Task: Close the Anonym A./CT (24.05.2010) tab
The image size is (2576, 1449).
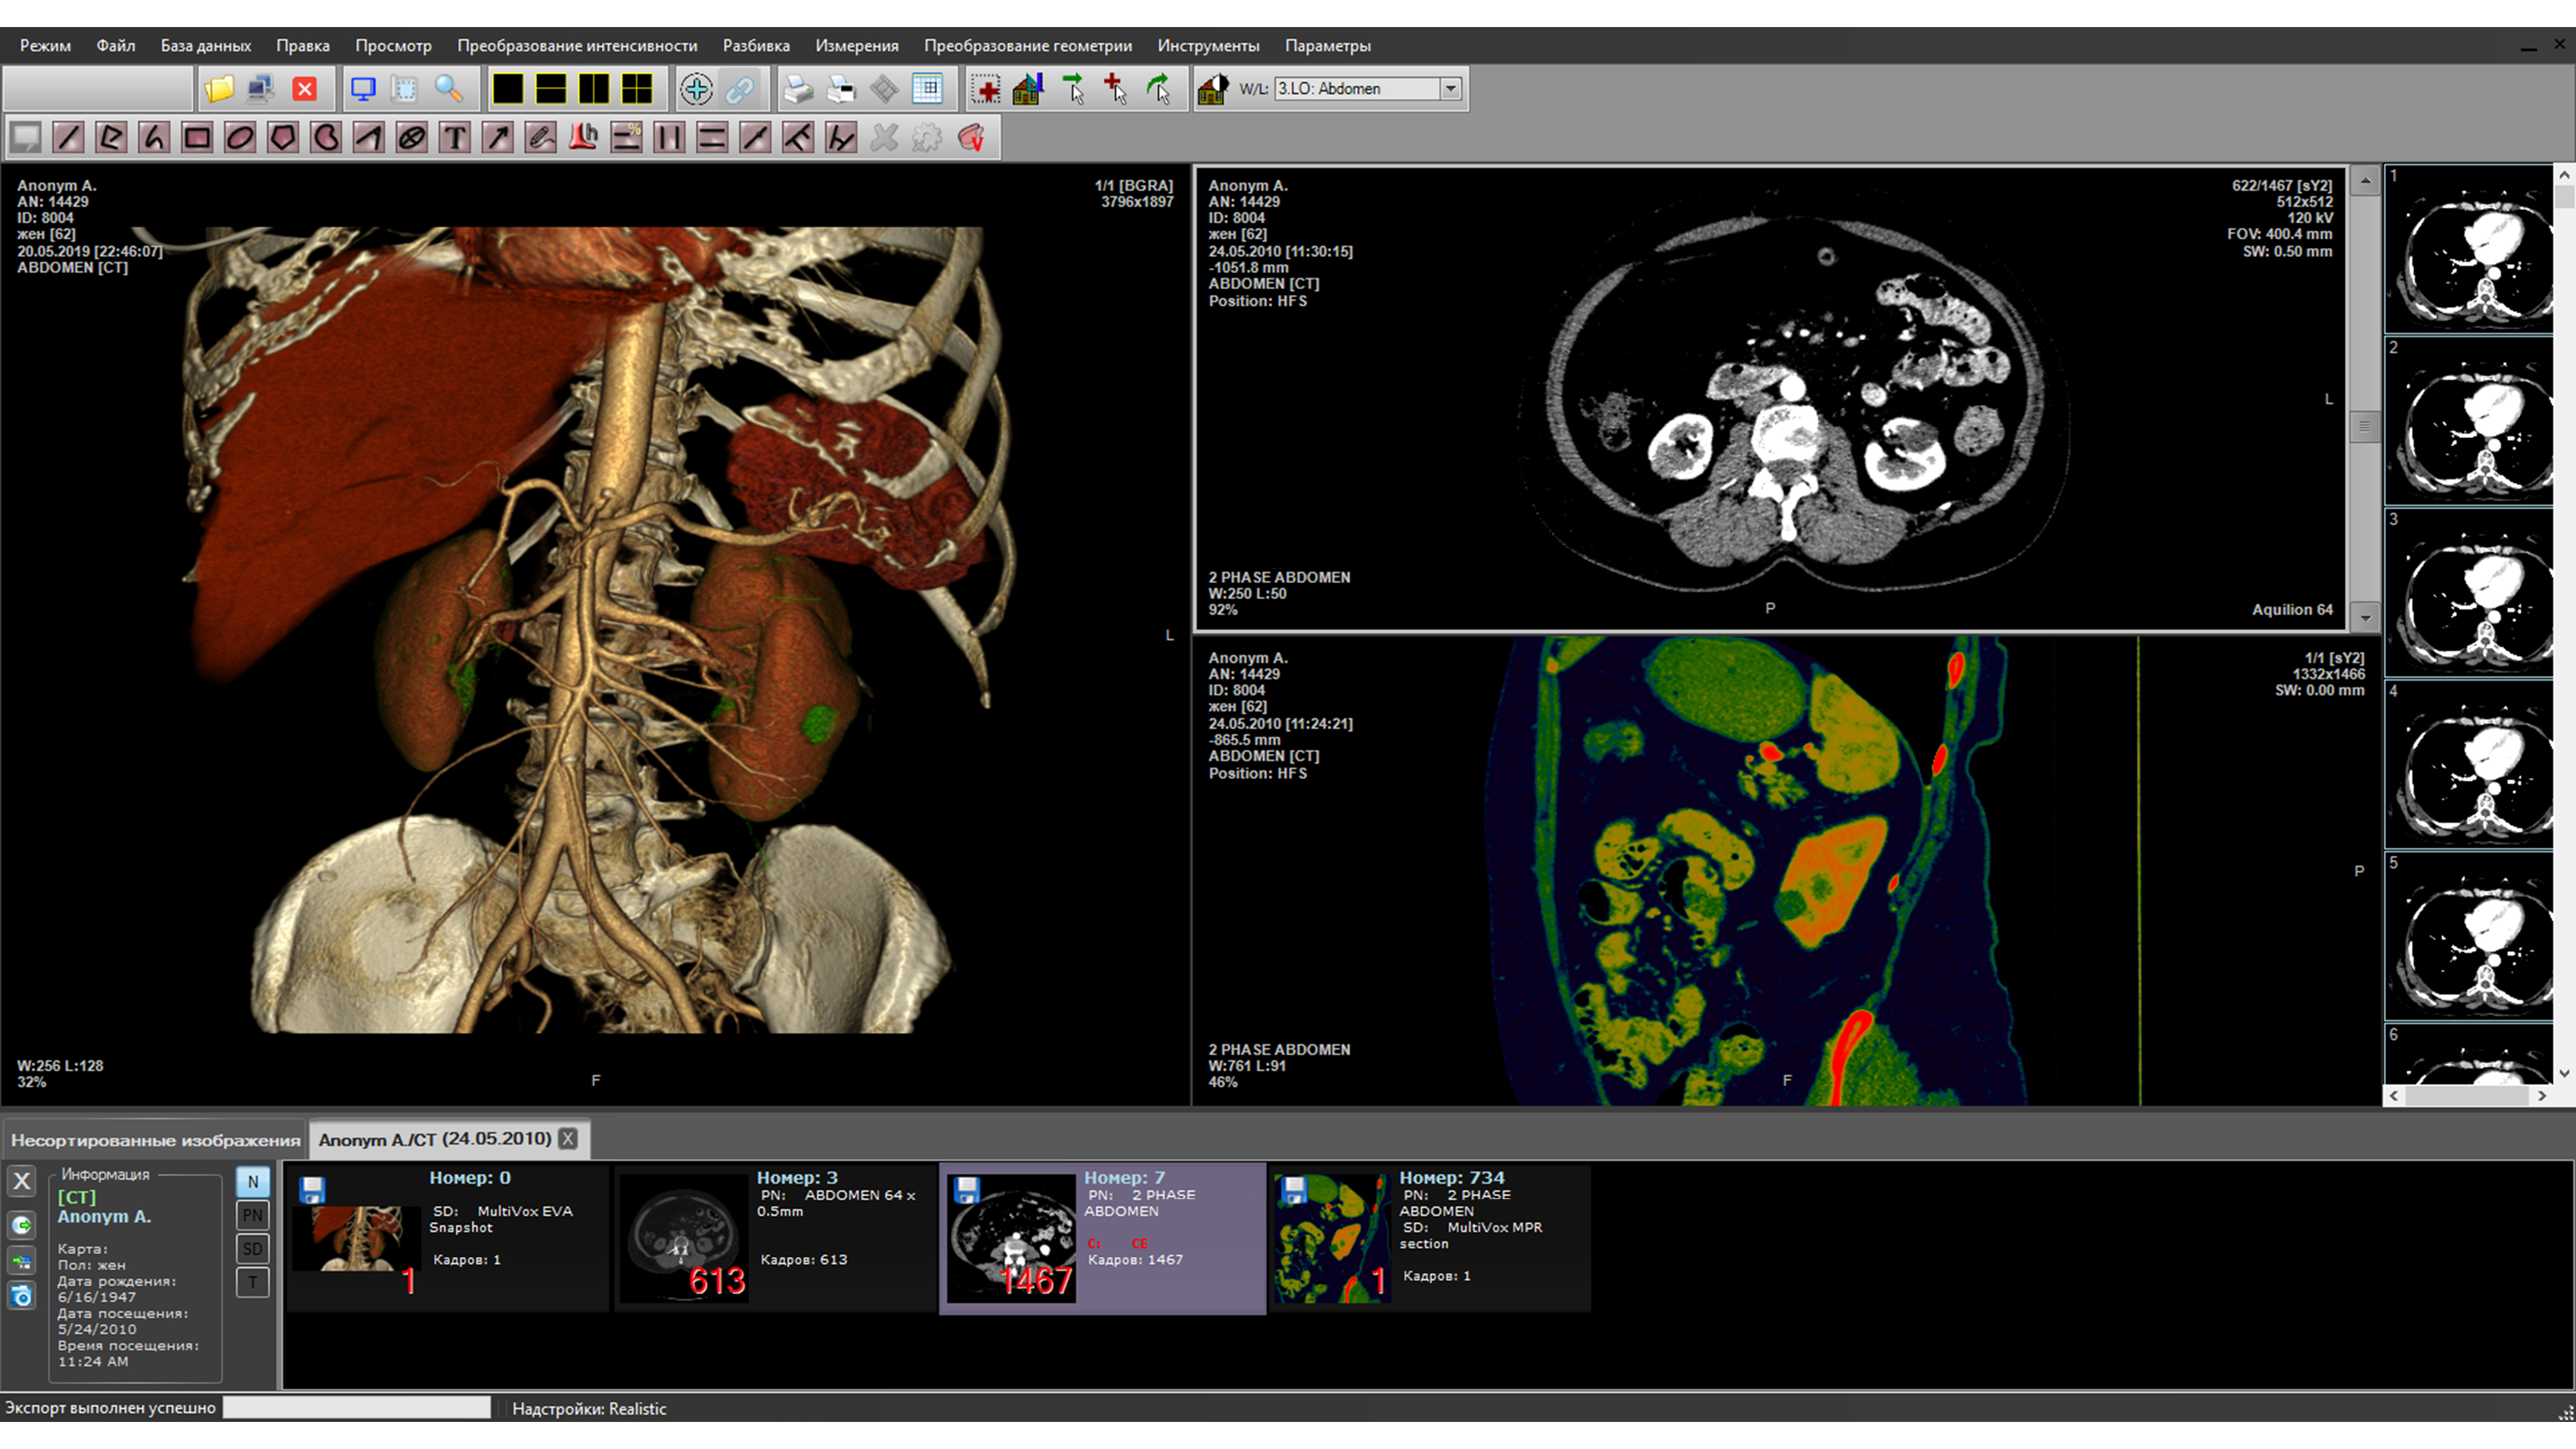Action: click(x=568, y=1139)
